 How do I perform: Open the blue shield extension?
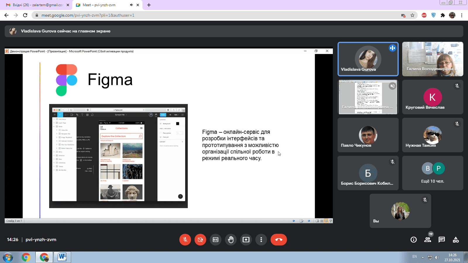click(x=433, y=15)
